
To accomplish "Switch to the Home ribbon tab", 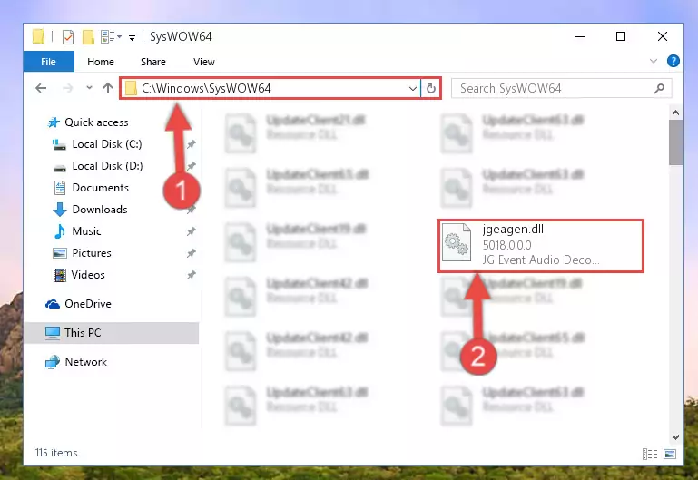I will coord(101,62).
